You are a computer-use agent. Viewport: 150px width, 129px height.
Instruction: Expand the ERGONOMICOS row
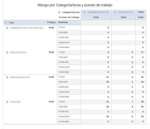pyautogui.click(x=7, y=77)
